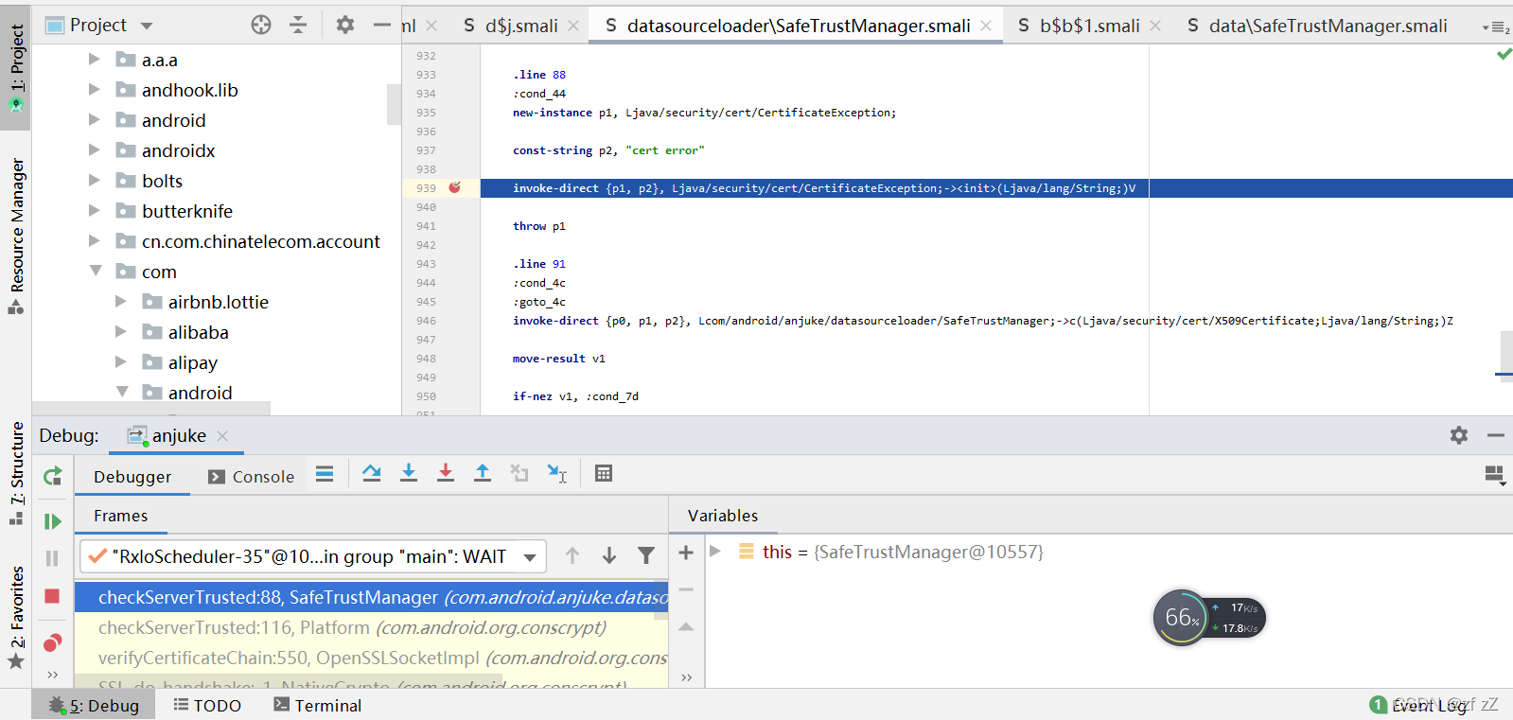Select verifyCertificateChain:550 frame

click(371, 658)
